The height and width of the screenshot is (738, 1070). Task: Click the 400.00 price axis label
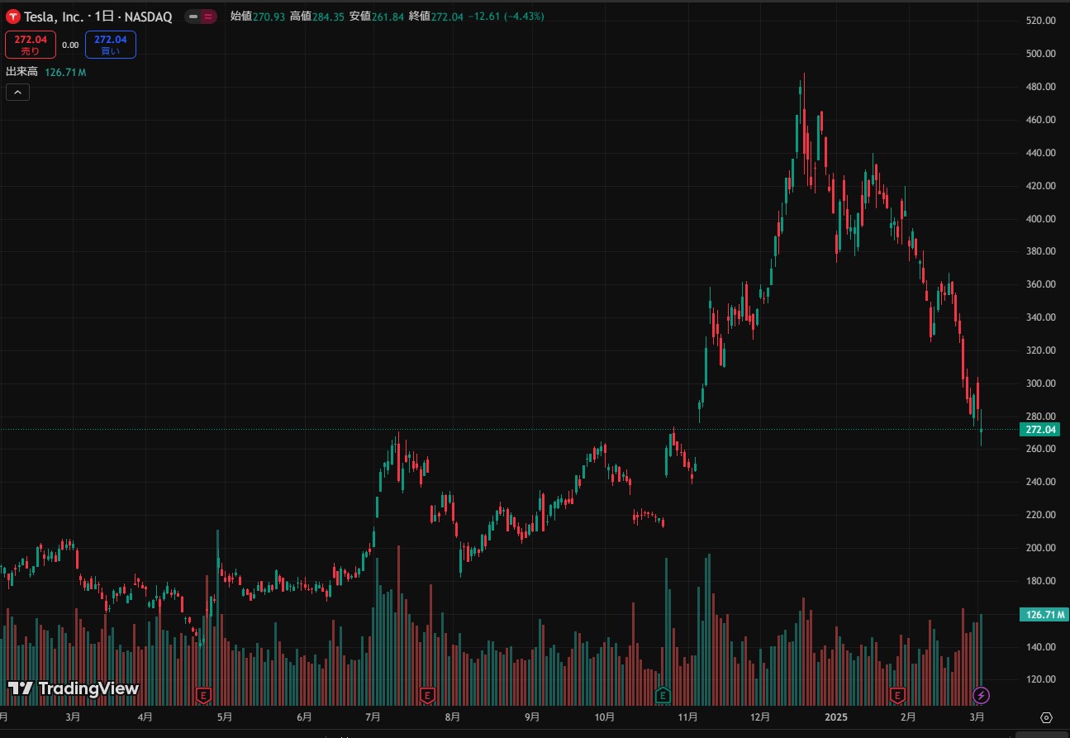point(1040,219)
